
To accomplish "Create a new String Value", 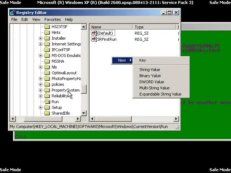I will (x=161, y=70).
